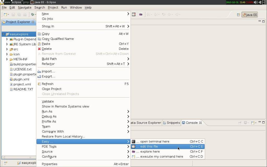267x167 pixels.
Task: Open the New submenu
Action: 83,14
